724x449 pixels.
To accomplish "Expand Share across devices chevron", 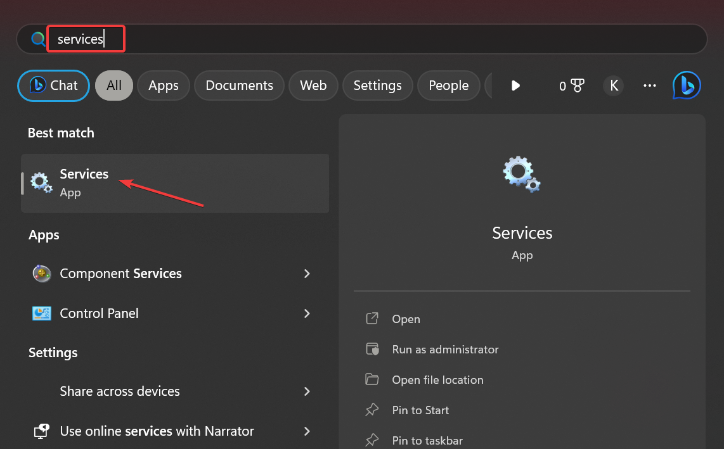I will click(307, 391).
